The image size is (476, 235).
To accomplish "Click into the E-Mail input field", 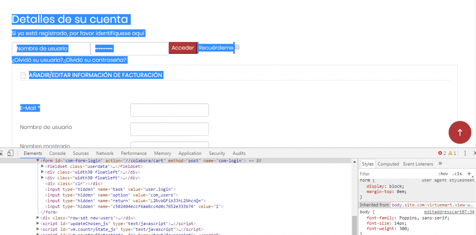I will (169, 110).
